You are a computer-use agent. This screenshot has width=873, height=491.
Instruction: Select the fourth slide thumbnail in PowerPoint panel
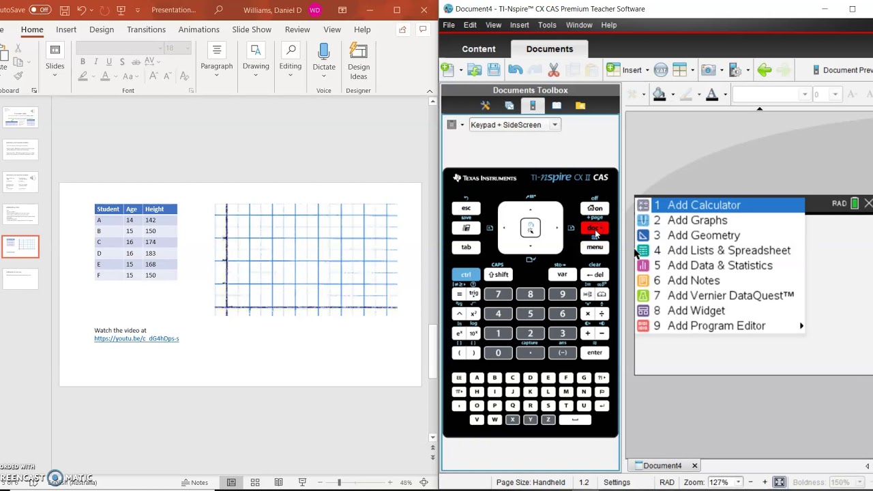point(20,214)
